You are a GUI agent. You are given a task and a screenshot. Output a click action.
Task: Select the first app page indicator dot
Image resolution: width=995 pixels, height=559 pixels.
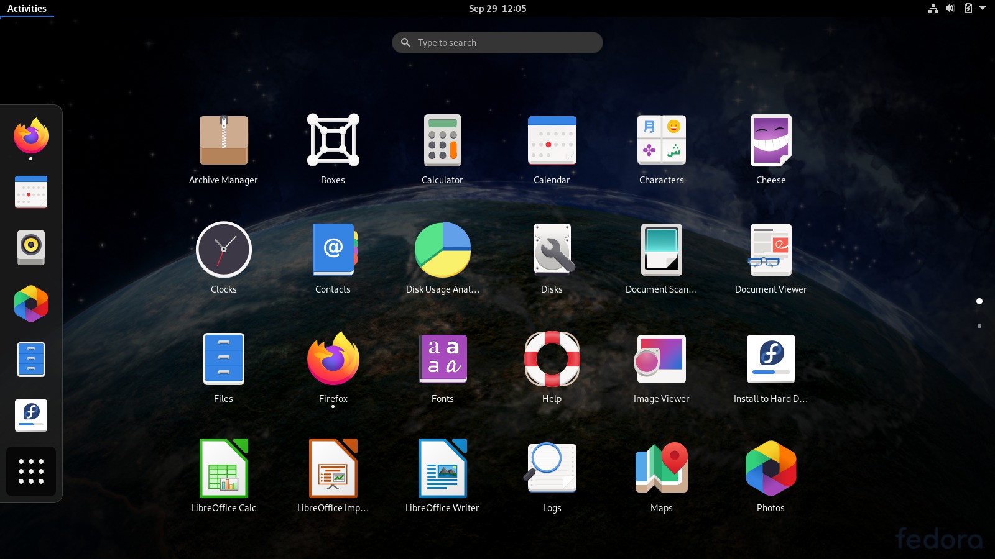coord(979,301)
